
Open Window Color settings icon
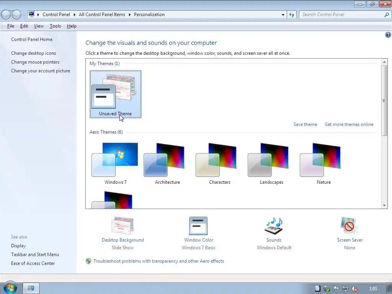click(x=198, y=225)
